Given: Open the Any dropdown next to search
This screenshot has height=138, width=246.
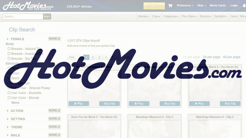Looking at the screenshot, I should point(47,16).
